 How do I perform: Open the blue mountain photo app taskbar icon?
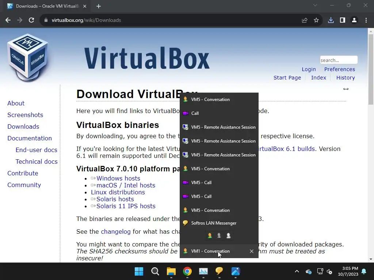pos(236,271)
